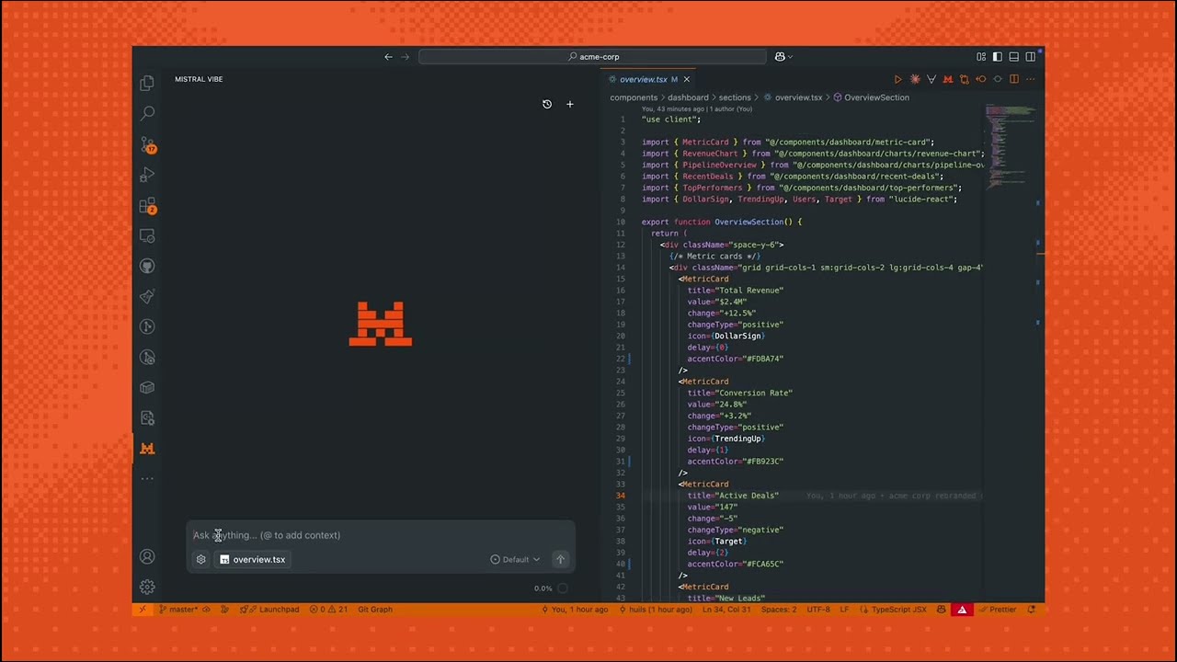Show chat history in the Mistral Vibe panel
1177x662 pixels.
[x=547, y=104]
